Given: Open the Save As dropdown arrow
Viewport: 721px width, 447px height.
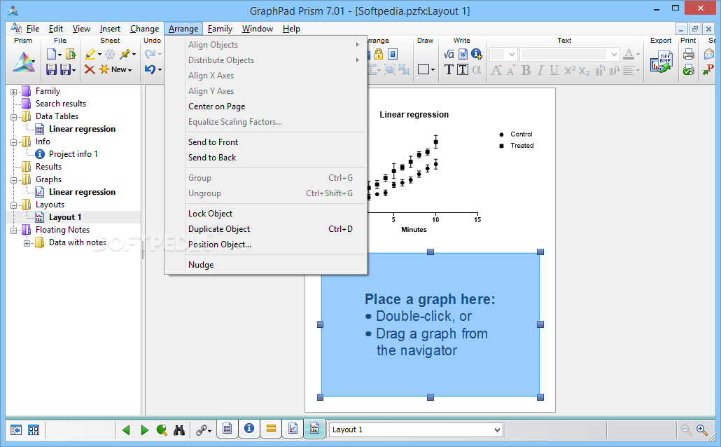Looking at the screenshot, I should (x=73, y=70).
